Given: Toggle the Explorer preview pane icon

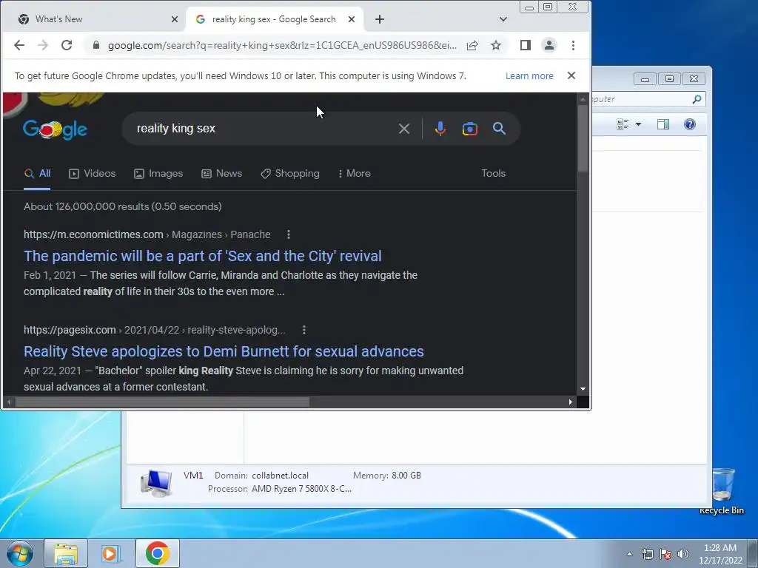Looking at the screenshot, I should [x=663, y=124].
